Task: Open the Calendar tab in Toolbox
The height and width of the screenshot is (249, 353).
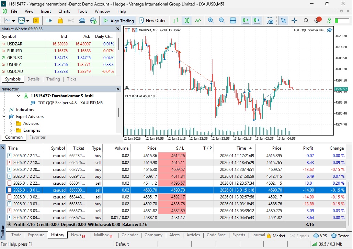Action: [129, 235]
